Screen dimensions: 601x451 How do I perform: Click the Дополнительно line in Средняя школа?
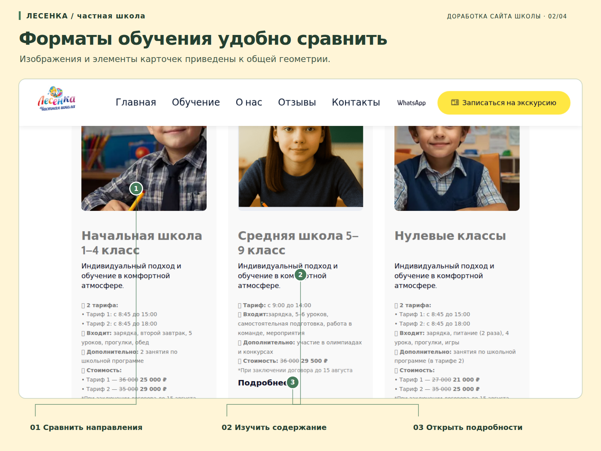click(x=300, y=347)
